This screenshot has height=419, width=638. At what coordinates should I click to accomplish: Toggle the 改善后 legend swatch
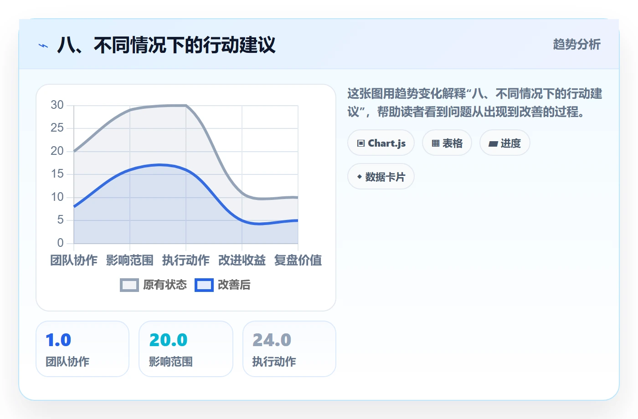(x=204, y=285)
